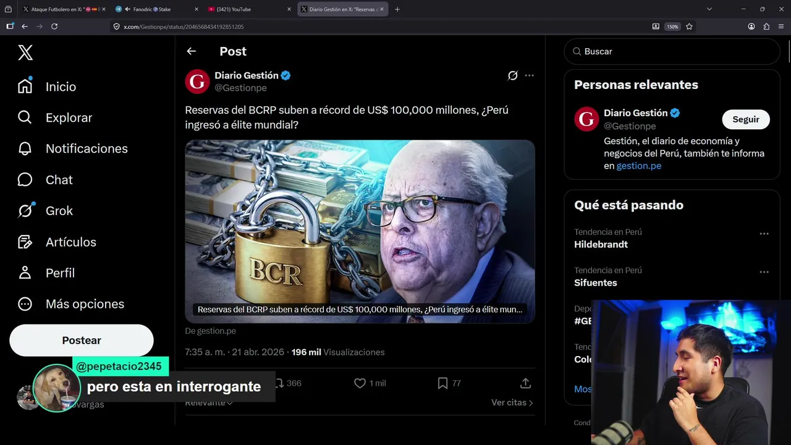The height and width of the screenshot is (445, 791).
Task: Bookmark the post with 77 saves
Action: click(x=442, y=383)
